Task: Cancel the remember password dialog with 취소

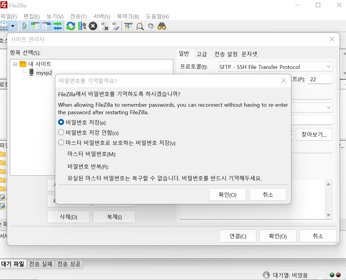Action: pos(268,195)
